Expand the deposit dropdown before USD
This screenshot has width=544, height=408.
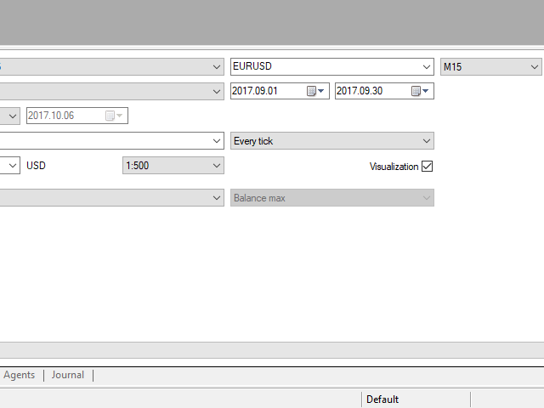click(x=13, y=166)
